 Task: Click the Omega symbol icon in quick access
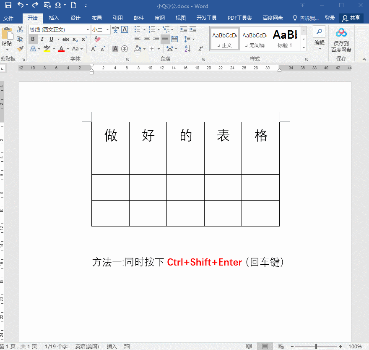click(58, 5)
